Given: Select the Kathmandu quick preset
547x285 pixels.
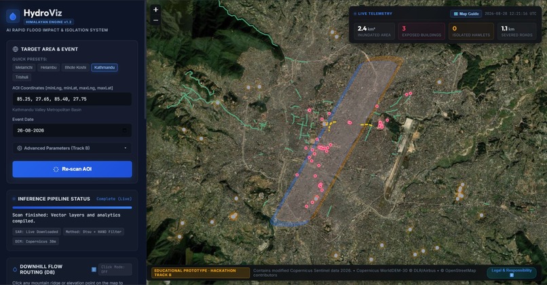Looking at the screenshot, I should [x=105, y=67].
